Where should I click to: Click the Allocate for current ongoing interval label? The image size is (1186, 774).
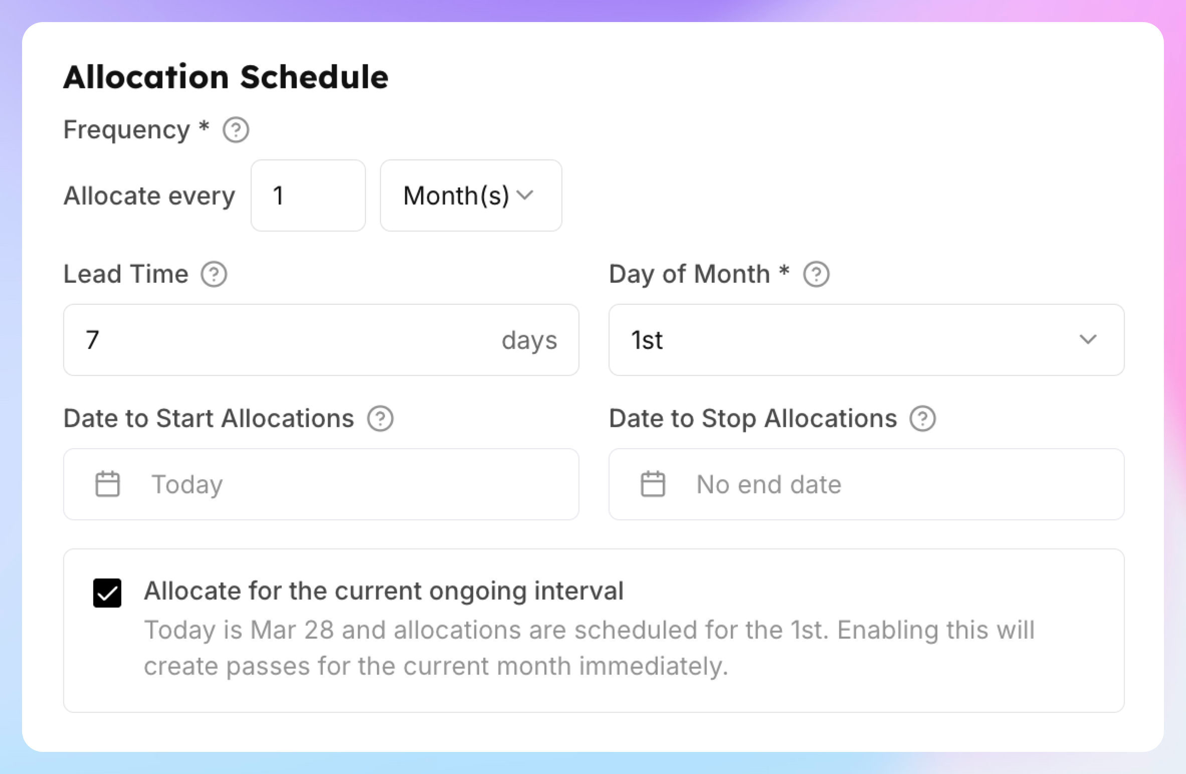384,591
